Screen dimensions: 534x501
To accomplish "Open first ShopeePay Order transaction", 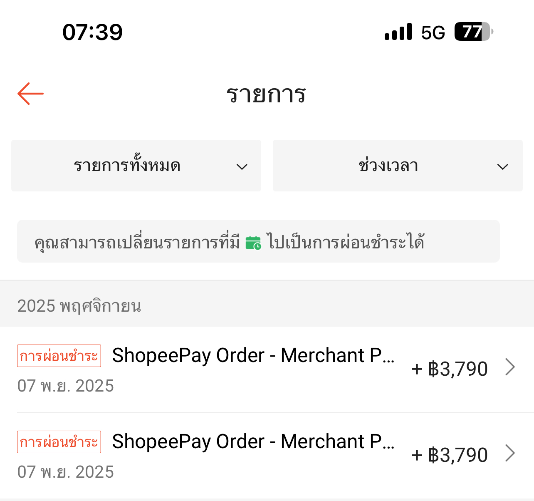I will point(267,370).
